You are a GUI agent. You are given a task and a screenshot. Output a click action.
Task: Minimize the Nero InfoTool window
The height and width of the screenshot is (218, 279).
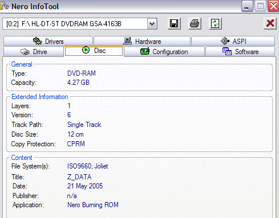pyautogui.click(x=247, y=6)
